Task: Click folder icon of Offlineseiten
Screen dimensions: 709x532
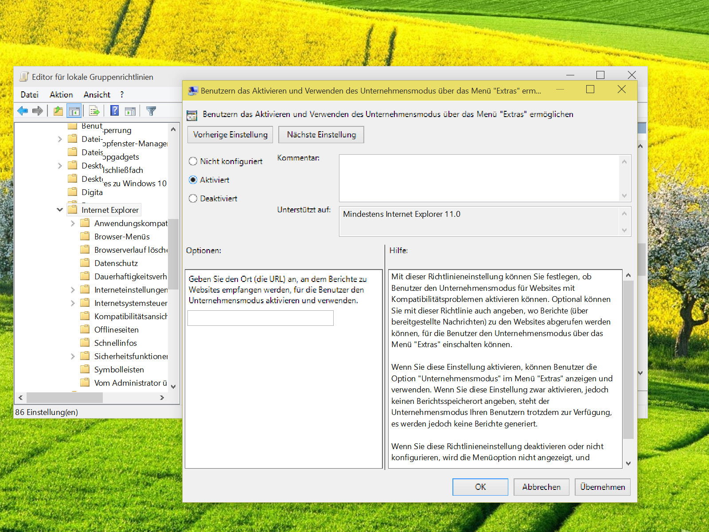Action: click(x=85, y=329)
